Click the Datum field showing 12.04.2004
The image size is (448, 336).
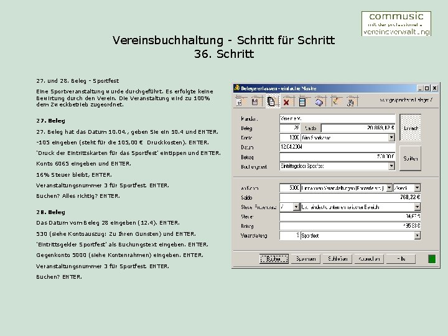coord(337,147)
